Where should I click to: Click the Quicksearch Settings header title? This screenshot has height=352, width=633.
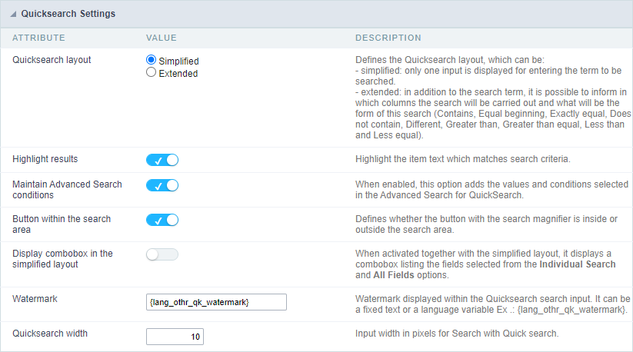tap(68, 14)
